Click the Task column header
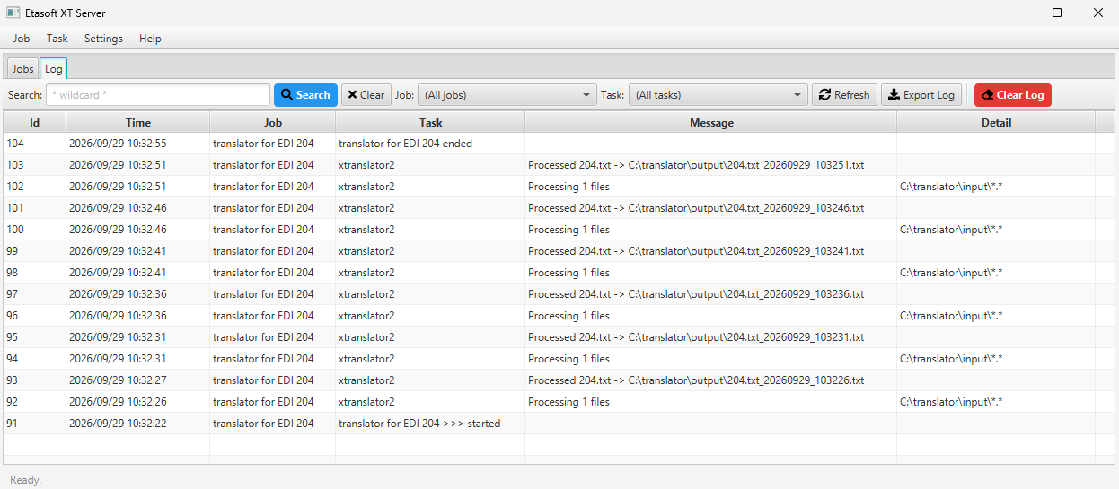Image resolution: width=1119 pixels, height=489 pixels. (x=430, y=122)
